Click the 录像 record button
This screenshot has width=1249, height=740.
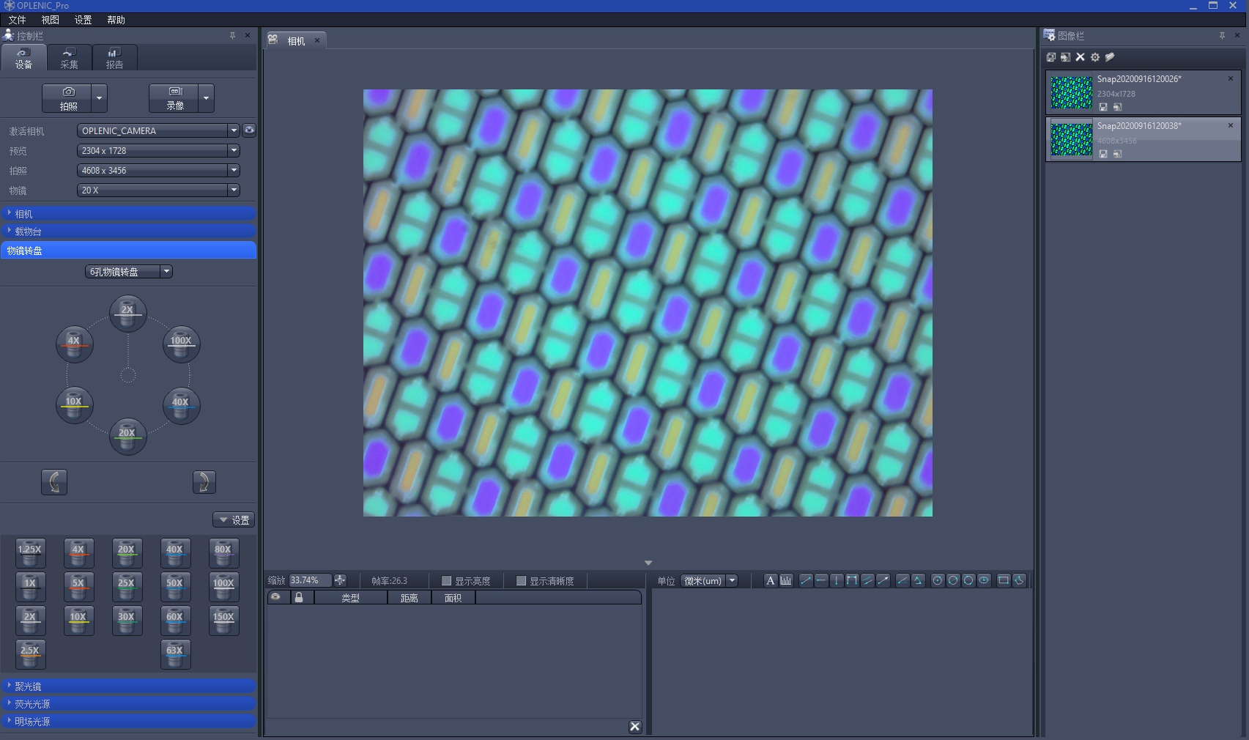pyautogui.click(x=174, y=98)
